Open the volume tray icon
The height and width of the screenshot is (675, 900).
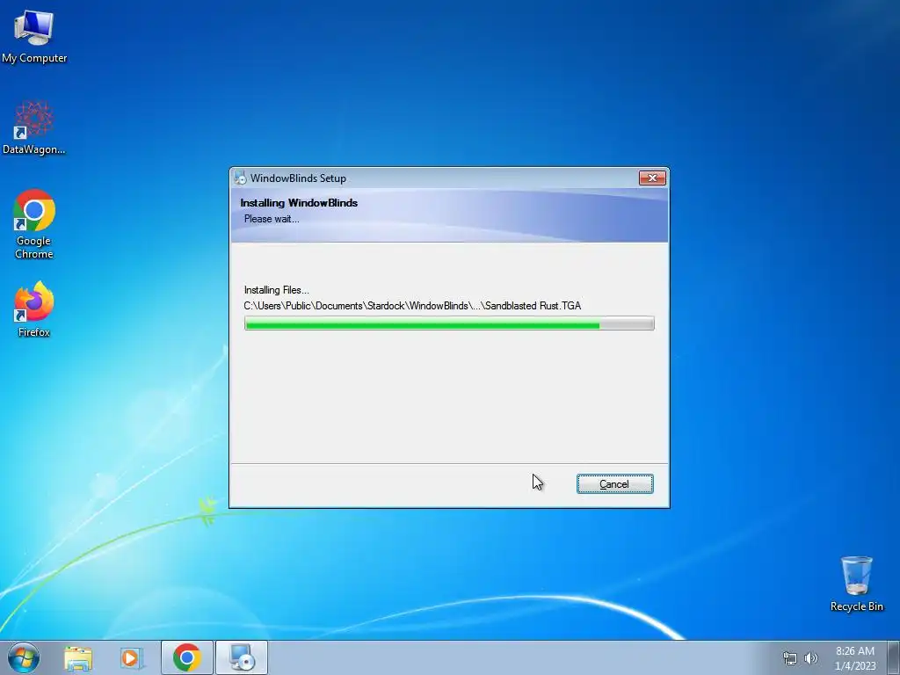(x=811, y=658)
